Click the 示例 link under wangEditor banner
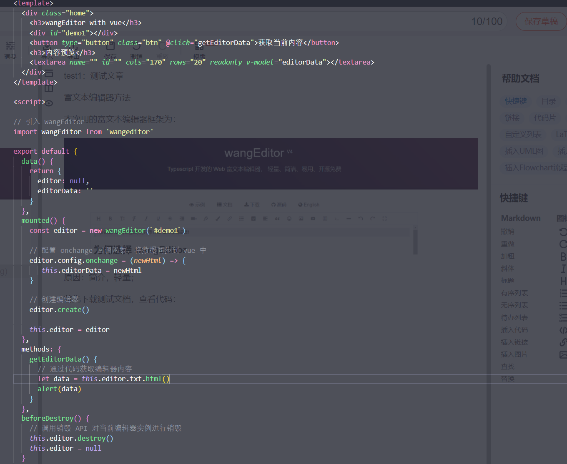The image size is (567, 464). click(197, 205)
